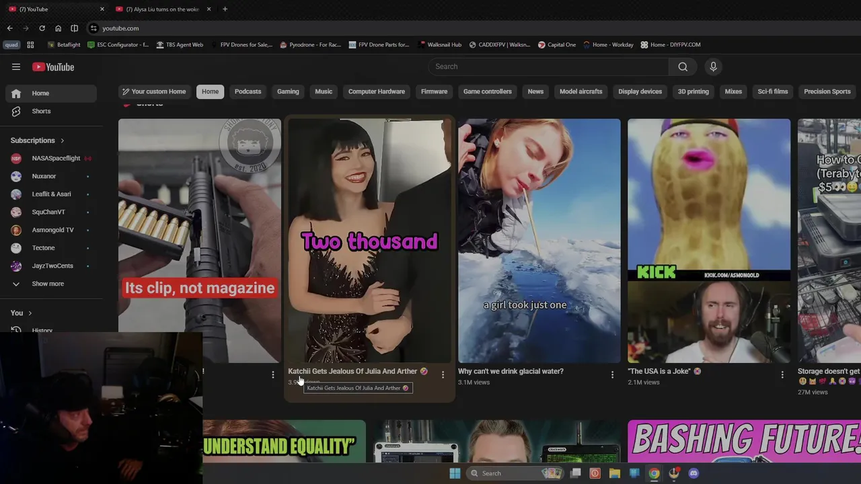Focus the YouTube search box
Image resolution: width=861 pixels, height=484 pixels.
[x=548, y=67]
